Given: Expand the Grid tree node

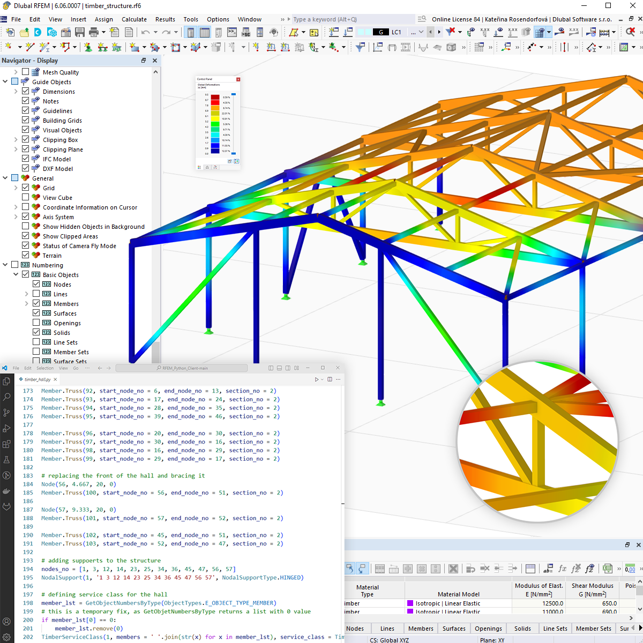Looking at the screenshot, I should 16,188.
